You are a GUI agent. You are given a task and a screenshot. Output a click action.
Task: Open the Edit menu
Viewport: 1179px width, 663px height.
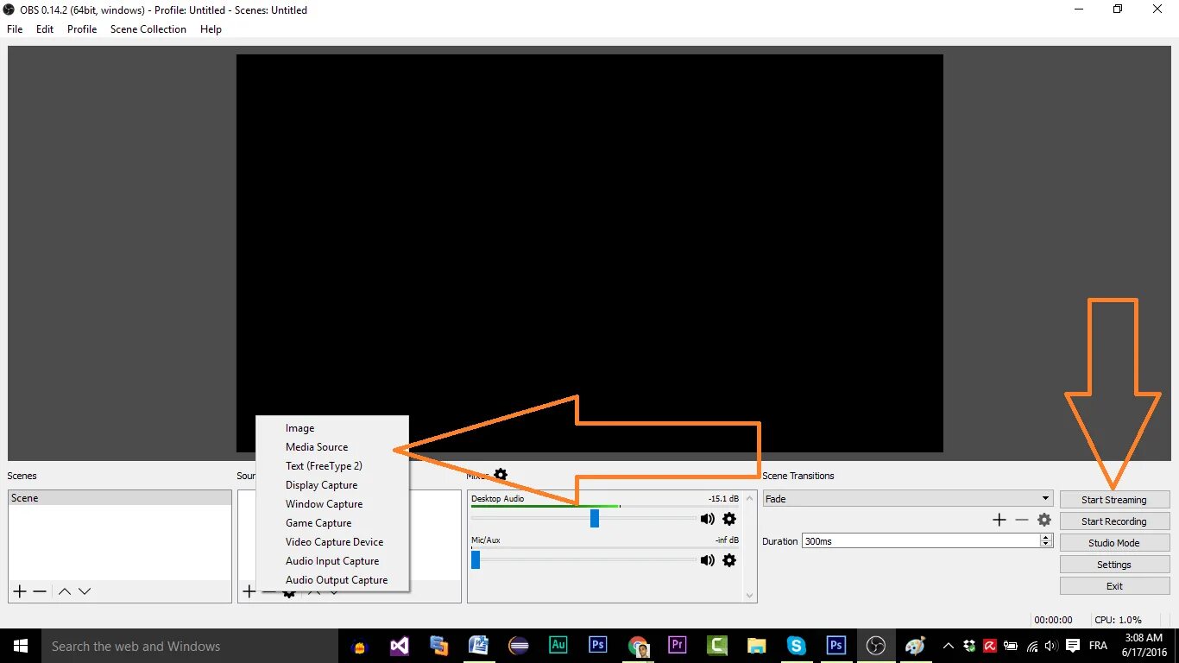tap(45, 28)
